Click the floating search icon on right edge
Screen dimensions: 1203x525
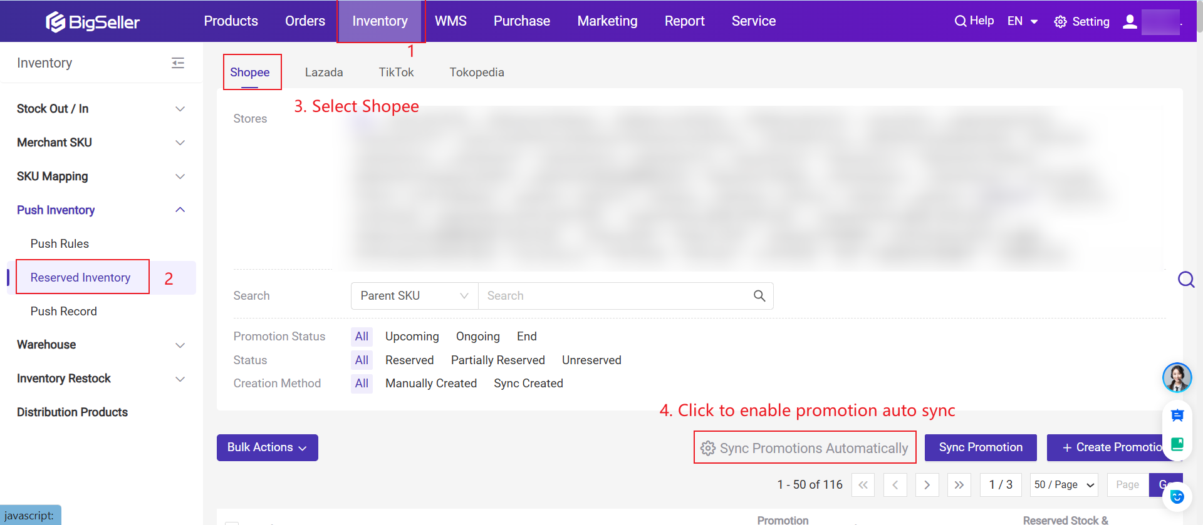[x=1186, y=279]
